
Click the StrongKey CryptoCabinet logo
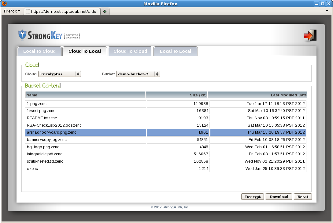pyautogui.click(x=49, y=34)
